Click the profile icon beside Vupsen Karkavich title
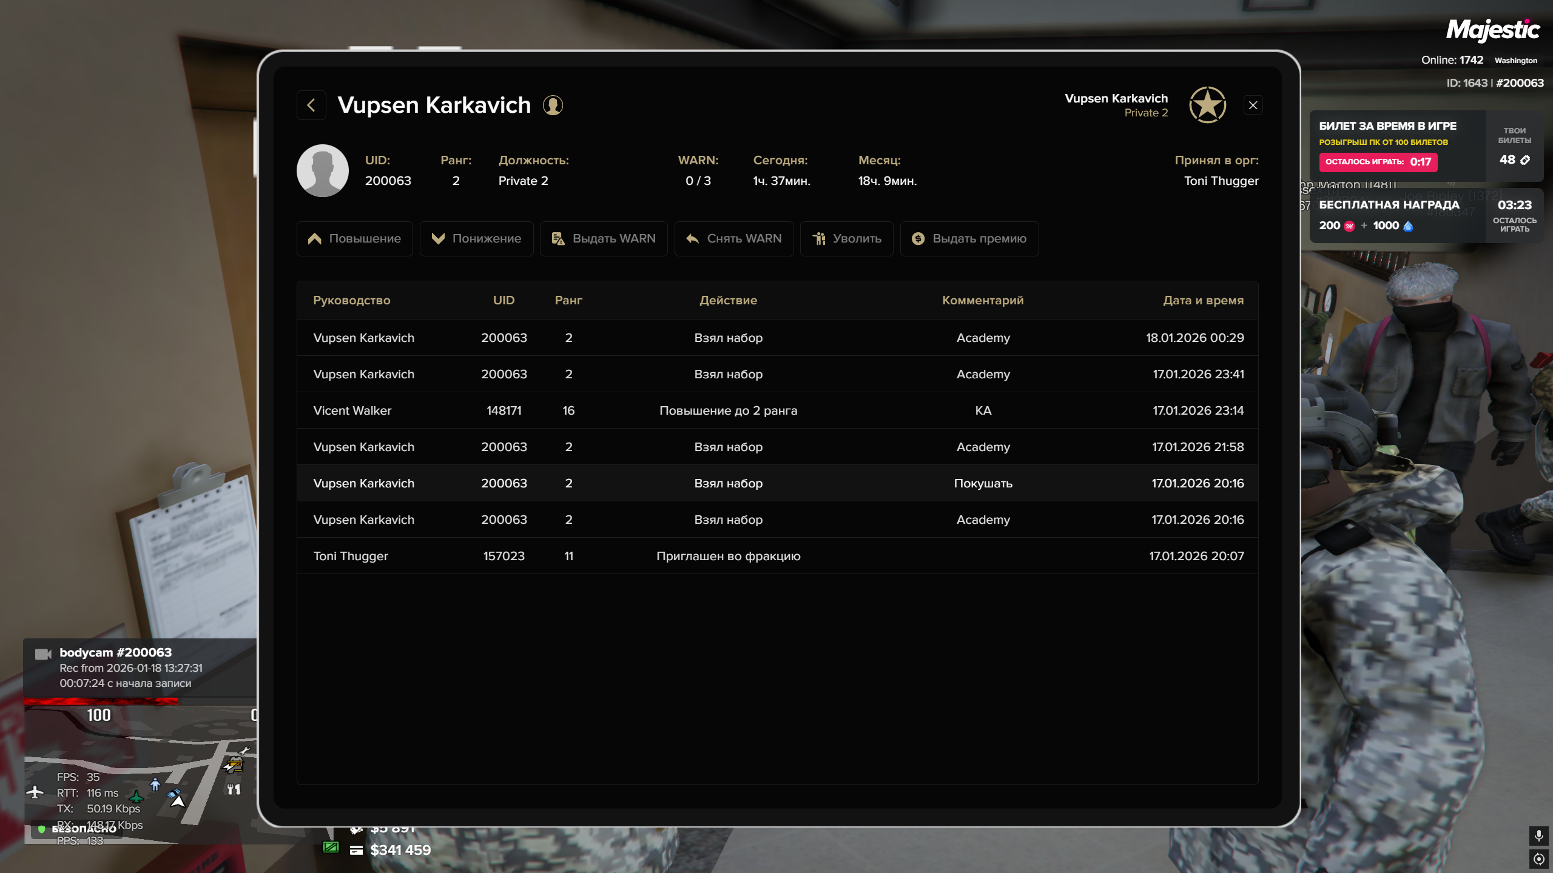1553x873 pixels. point(553,105)
